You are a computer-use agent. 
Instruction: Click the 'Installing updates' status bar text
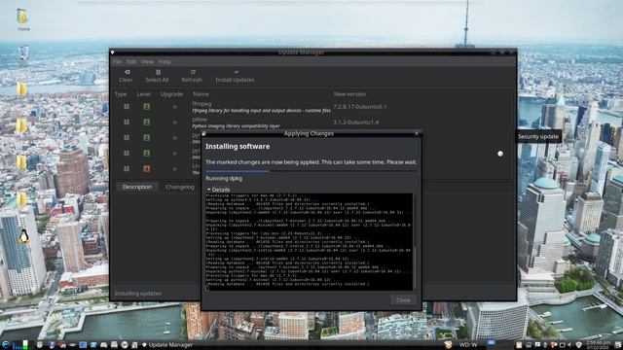[138, 294]
